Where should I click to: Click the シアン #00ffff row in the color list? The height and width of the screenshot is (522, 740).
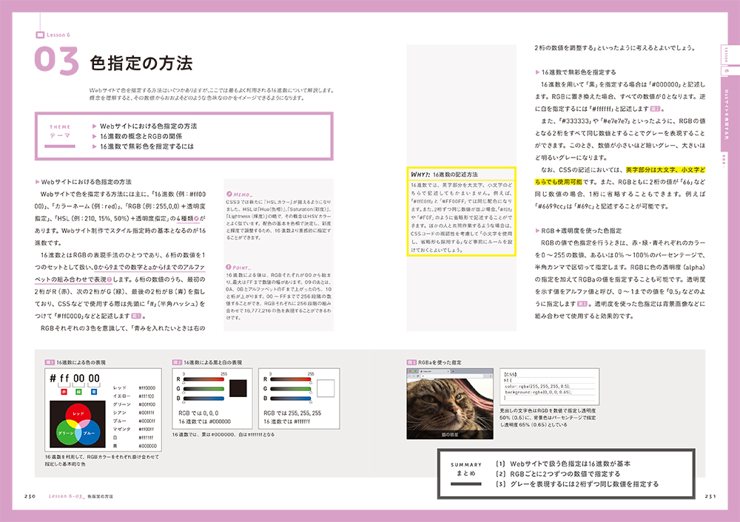[x=134, y=413]
